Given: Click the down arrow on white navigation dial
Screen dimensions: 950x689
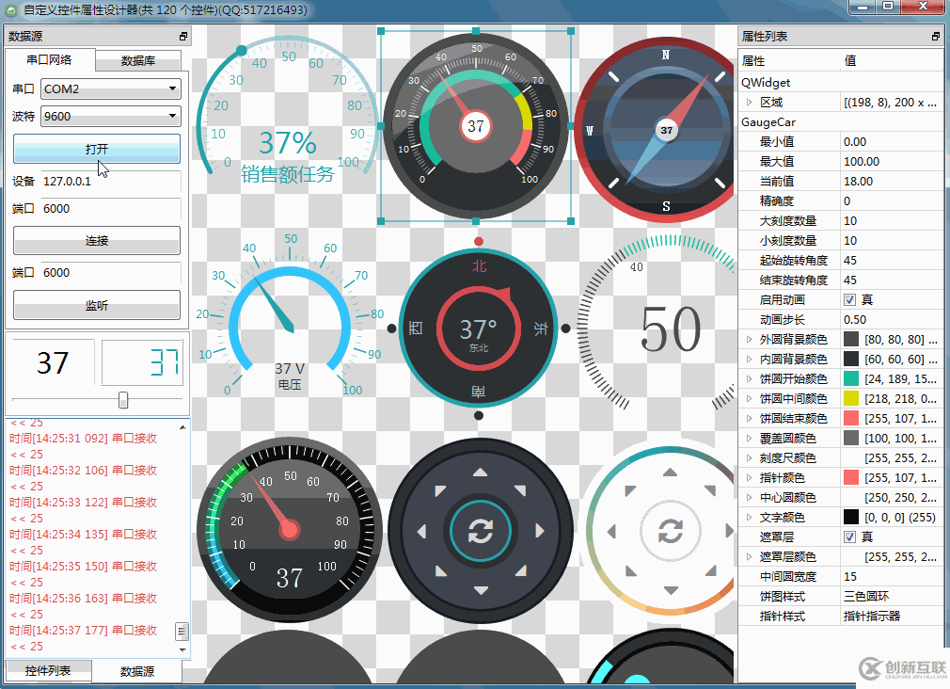Looking at the screenshot, I should (671, 590).
